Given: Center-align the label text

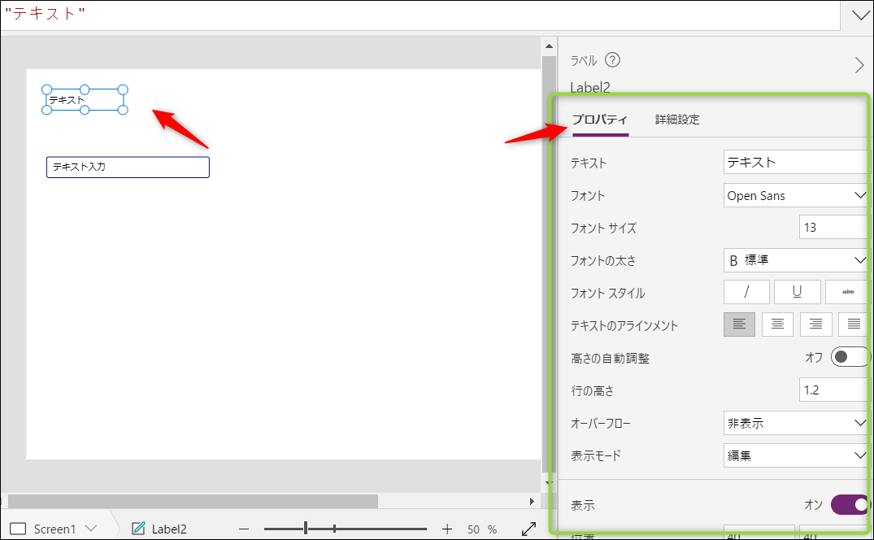Looking at the screenshot, I should [777, 324].
